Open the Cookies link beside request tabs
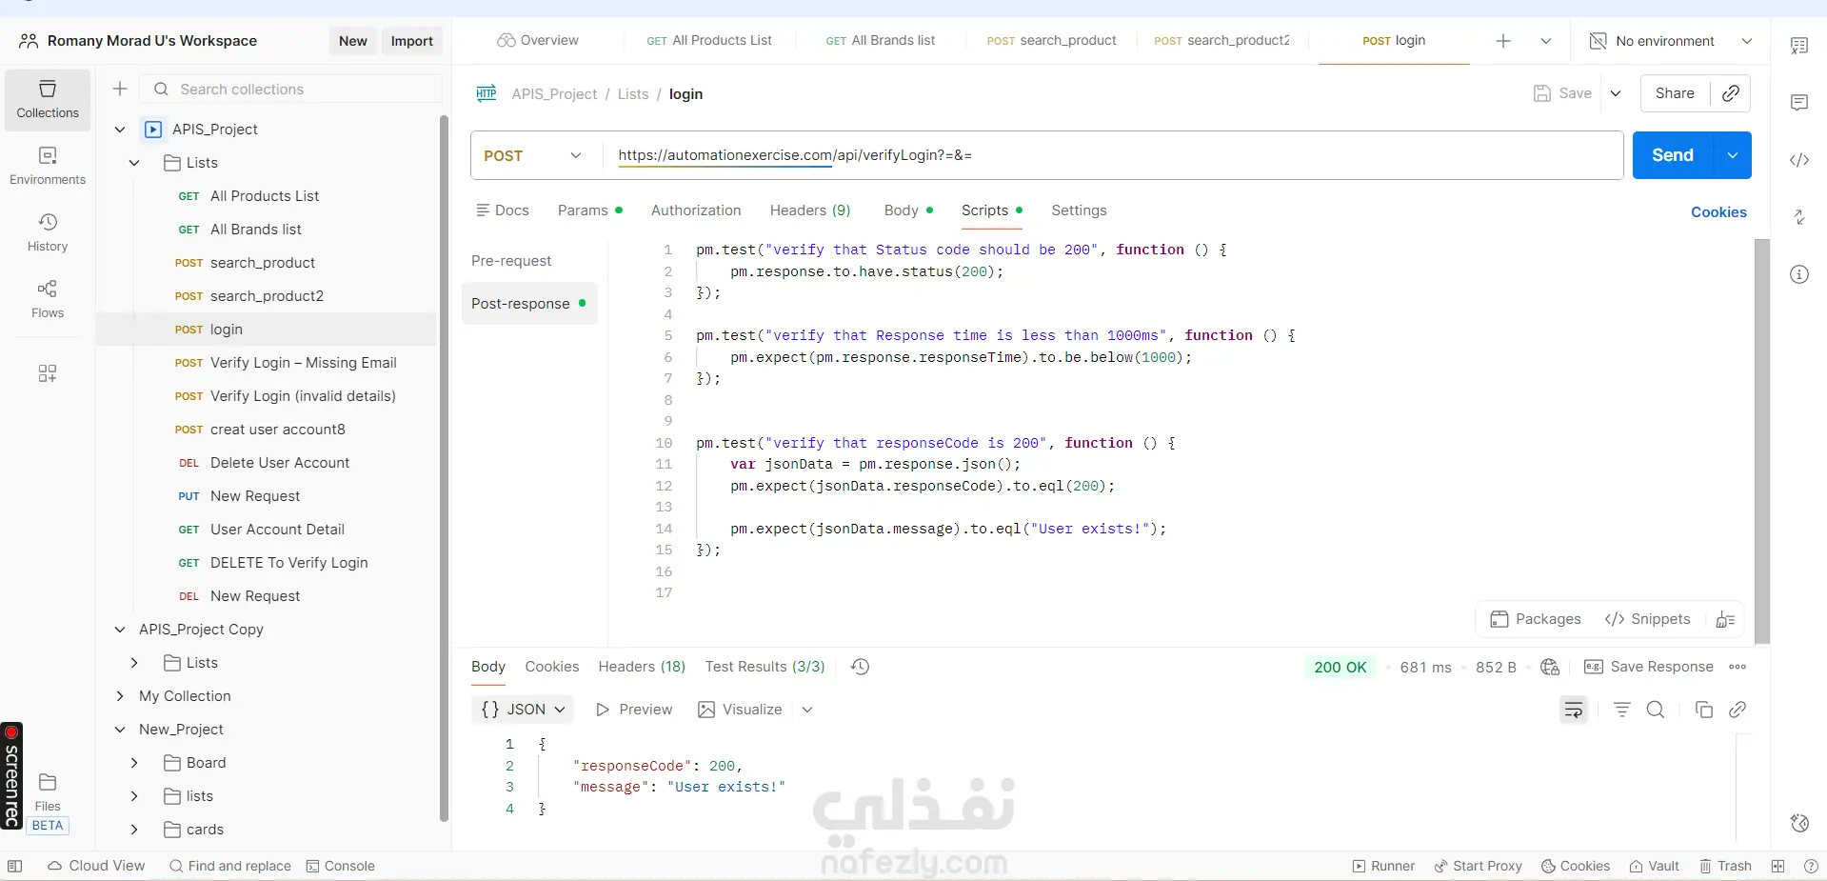The image size is (1827, 881). pyautogui.click(x=1718, y=212)
